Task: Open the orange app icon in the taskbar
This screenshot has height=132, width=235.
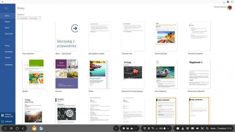Action: coord(34,128)
